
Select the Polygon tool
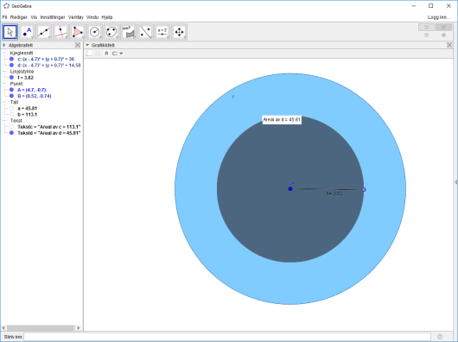point(78,32)
